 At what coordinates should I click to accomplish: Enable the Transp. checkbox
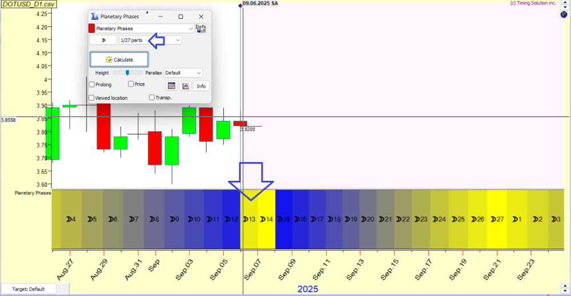152,98
